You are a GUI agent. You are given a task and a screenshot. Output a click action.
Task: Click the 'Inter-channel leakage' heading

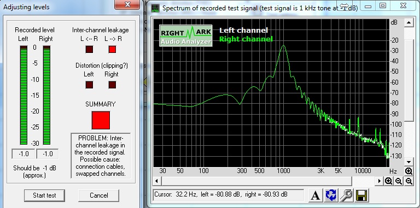[x=101, y=30]
